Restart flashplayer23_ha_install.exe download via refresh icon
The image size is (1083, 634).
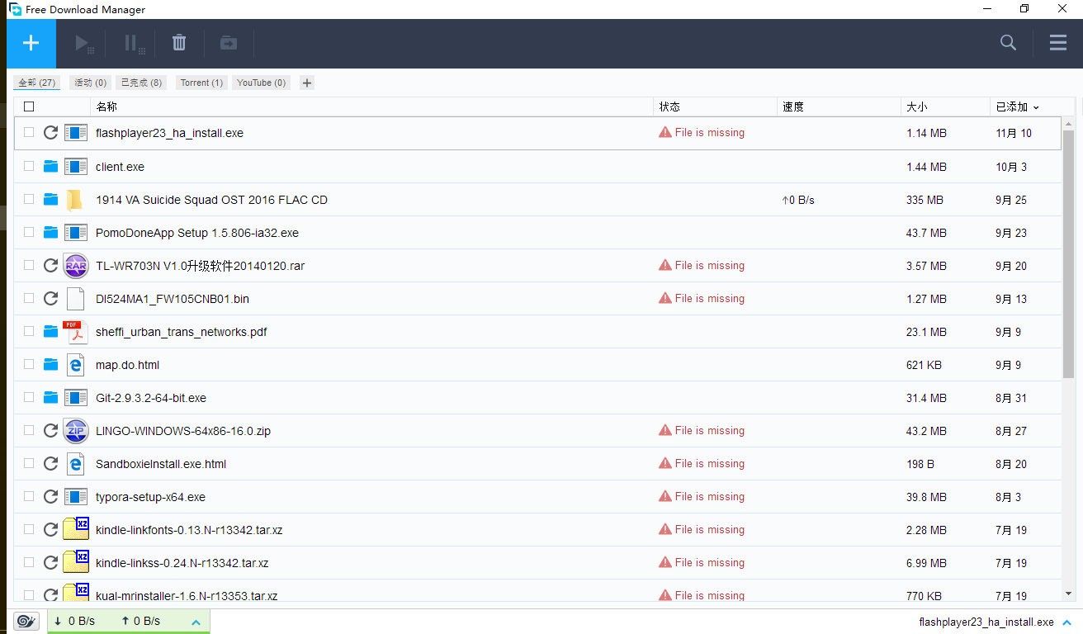coord(50,133)
